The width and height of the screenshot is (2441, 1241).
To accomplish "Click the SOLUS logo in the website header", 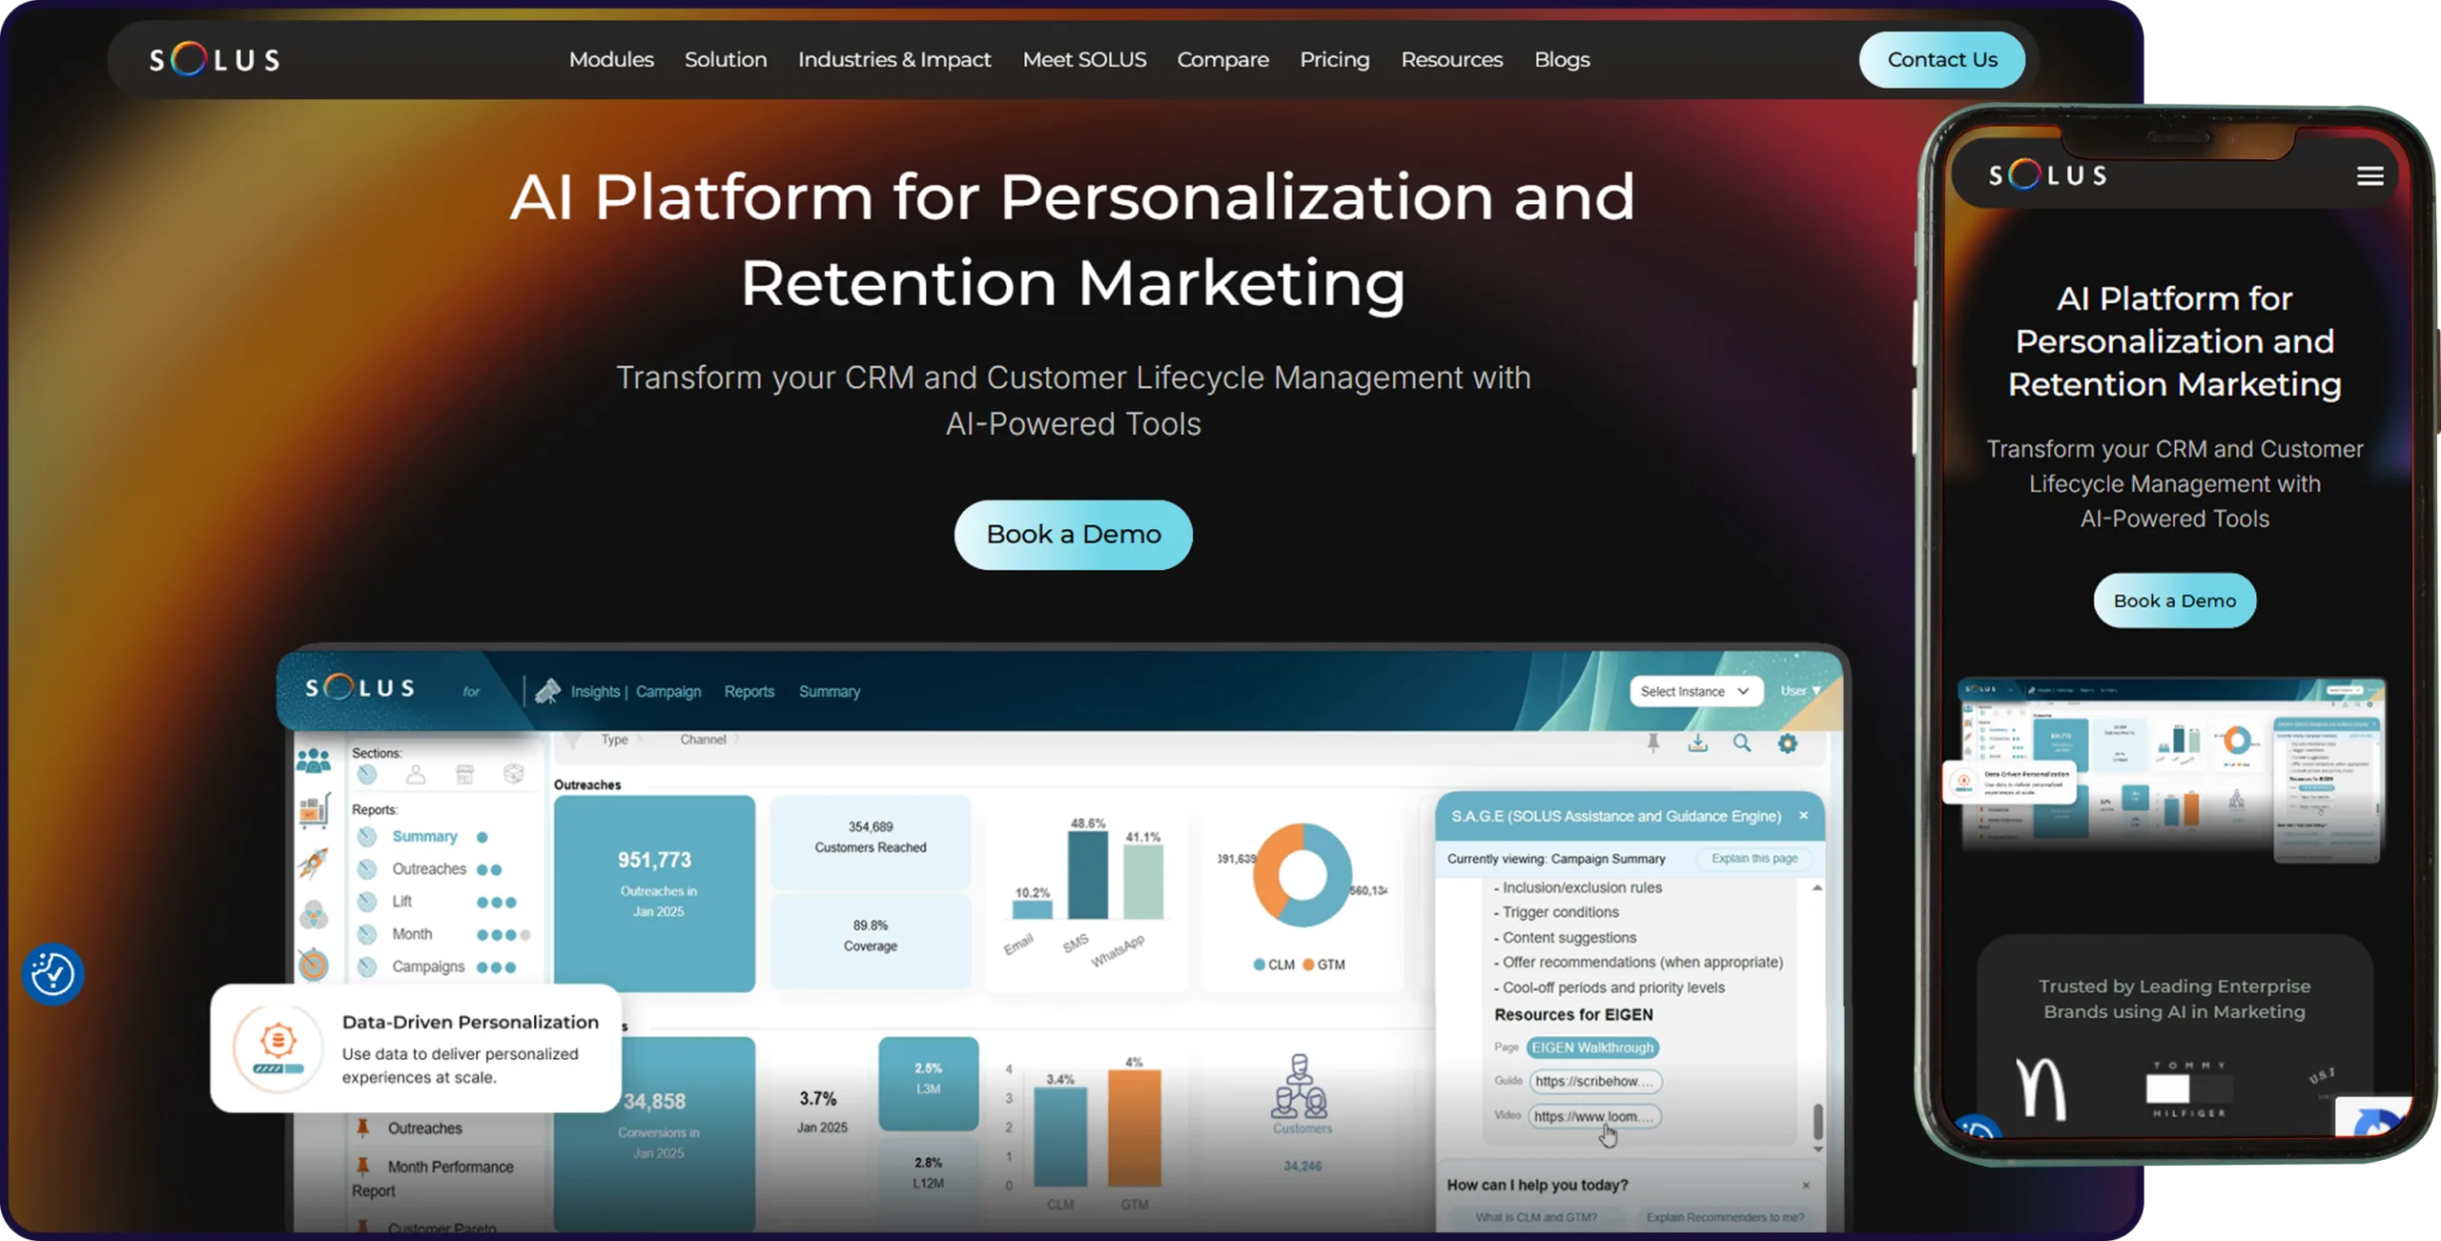I will coord(215,59).
